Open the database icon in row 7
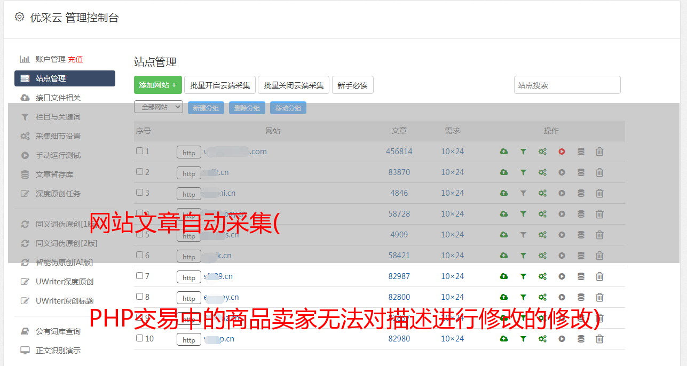The image size is (687, 366). coord(581,276)
